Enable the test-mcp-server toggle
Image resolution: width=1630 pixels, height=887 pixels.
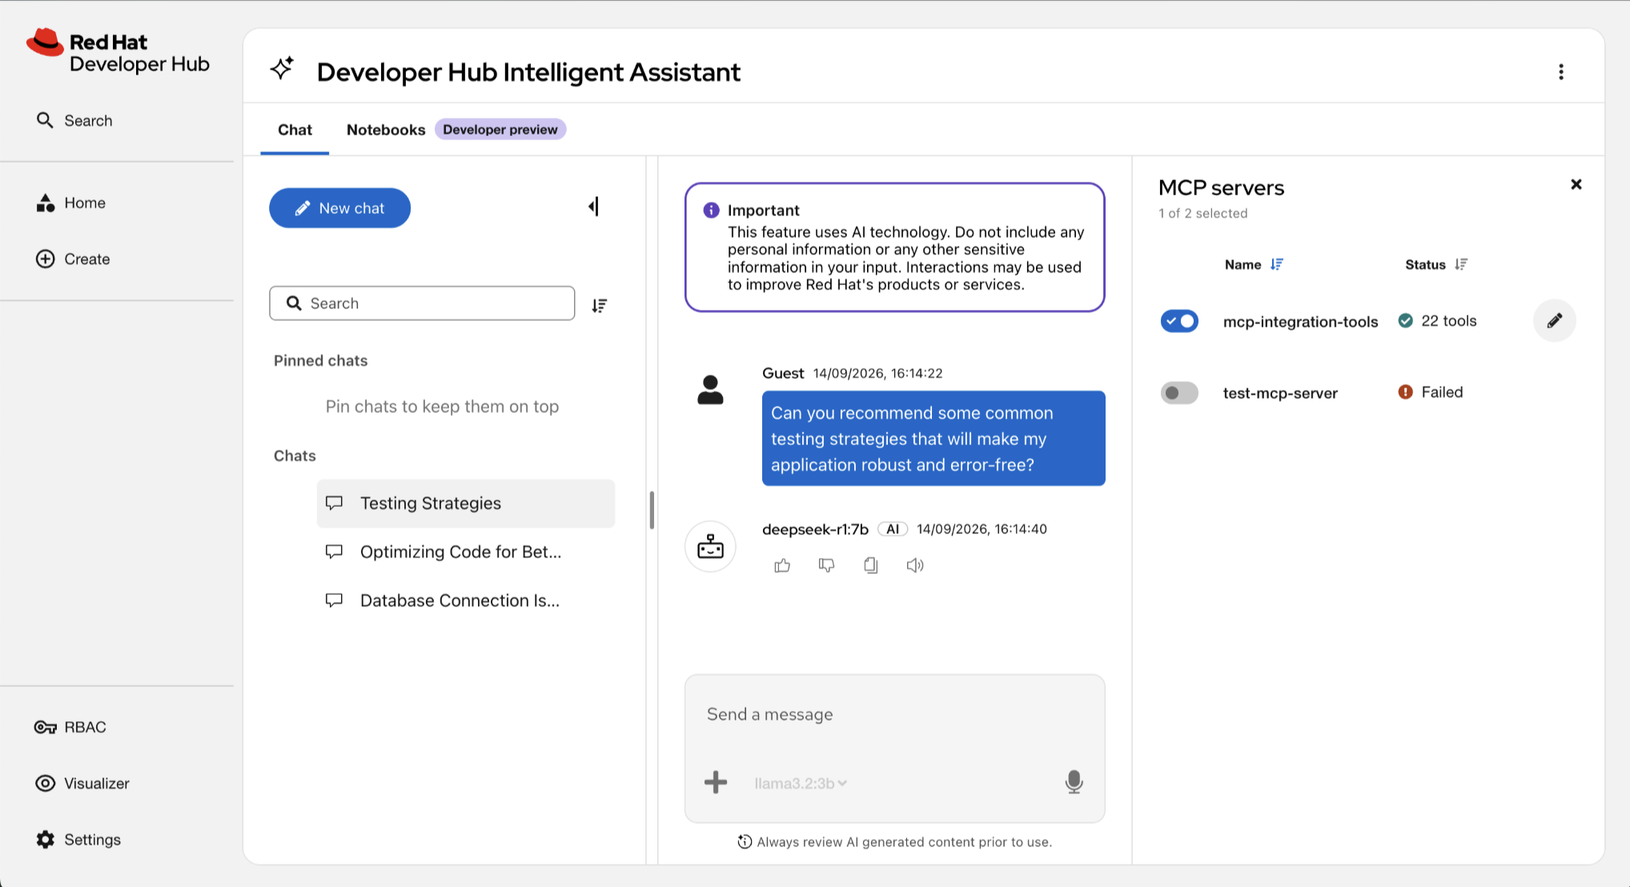[1179, 393]
